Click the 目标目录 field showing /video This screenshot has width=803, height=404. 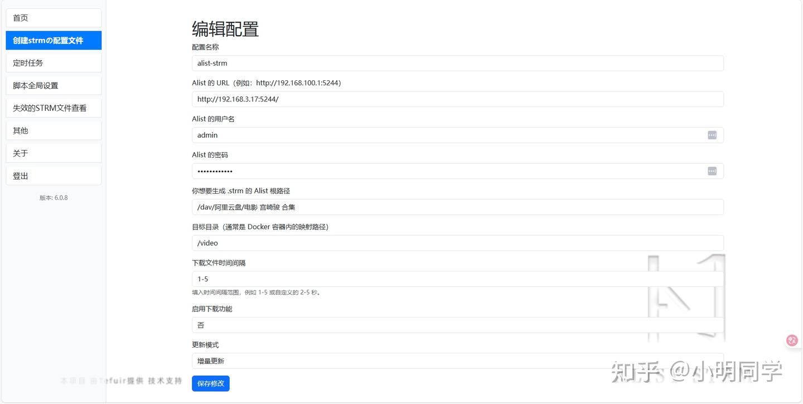tap(457, 243)
